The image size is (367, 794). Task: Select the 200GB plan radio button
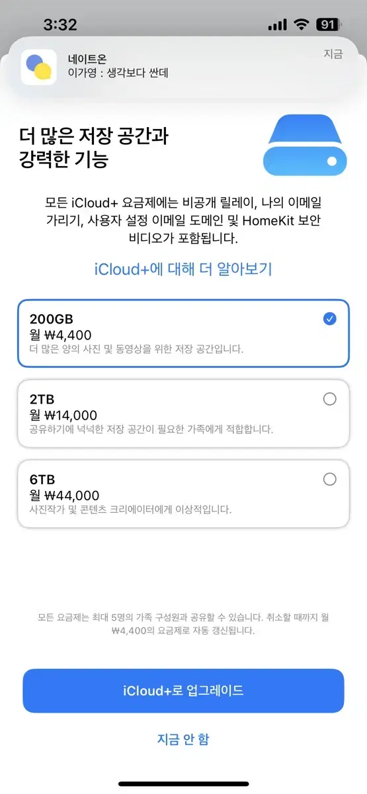click(329, 319)
